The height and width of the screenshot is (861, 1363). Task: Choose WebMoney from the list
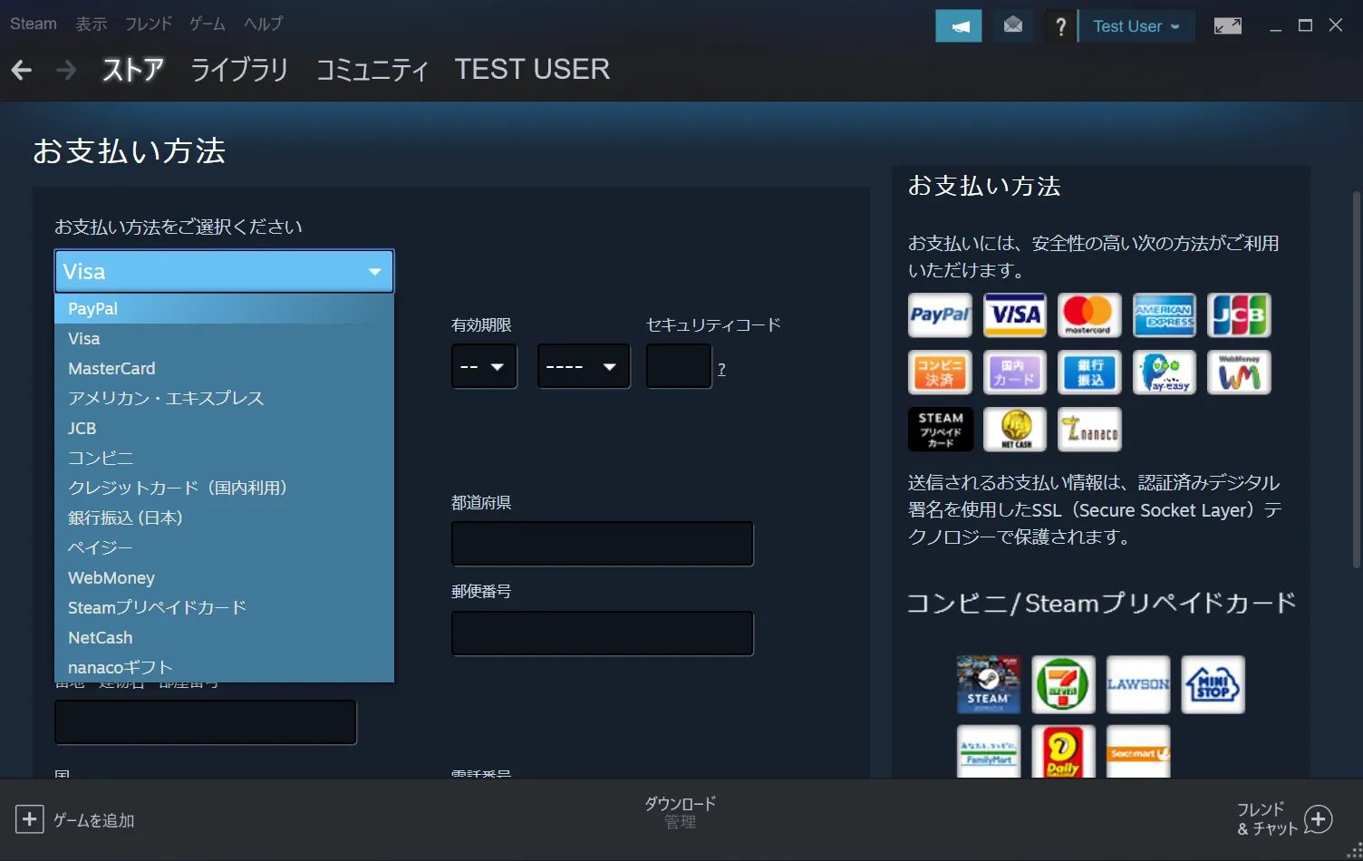(x=224, y=577)
